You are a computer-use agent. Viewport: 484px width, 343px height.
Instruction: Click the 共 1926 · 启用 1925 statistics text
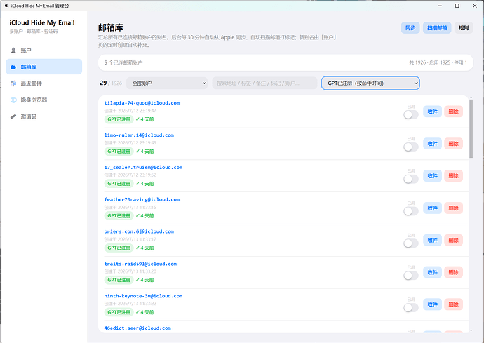point(438,62)
